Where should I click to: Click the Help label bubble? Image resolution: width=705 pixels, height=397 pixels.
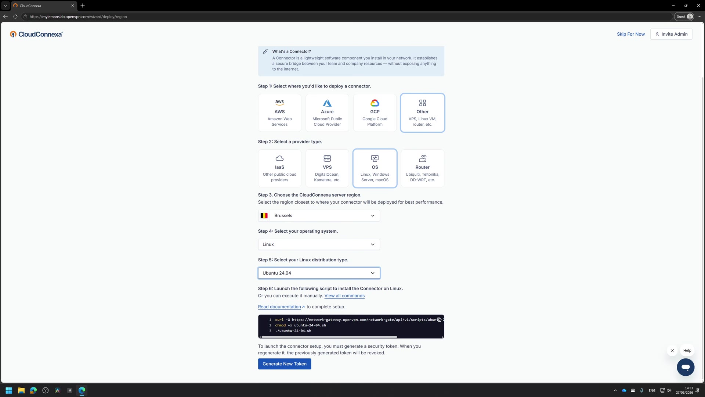coord(687,351)
